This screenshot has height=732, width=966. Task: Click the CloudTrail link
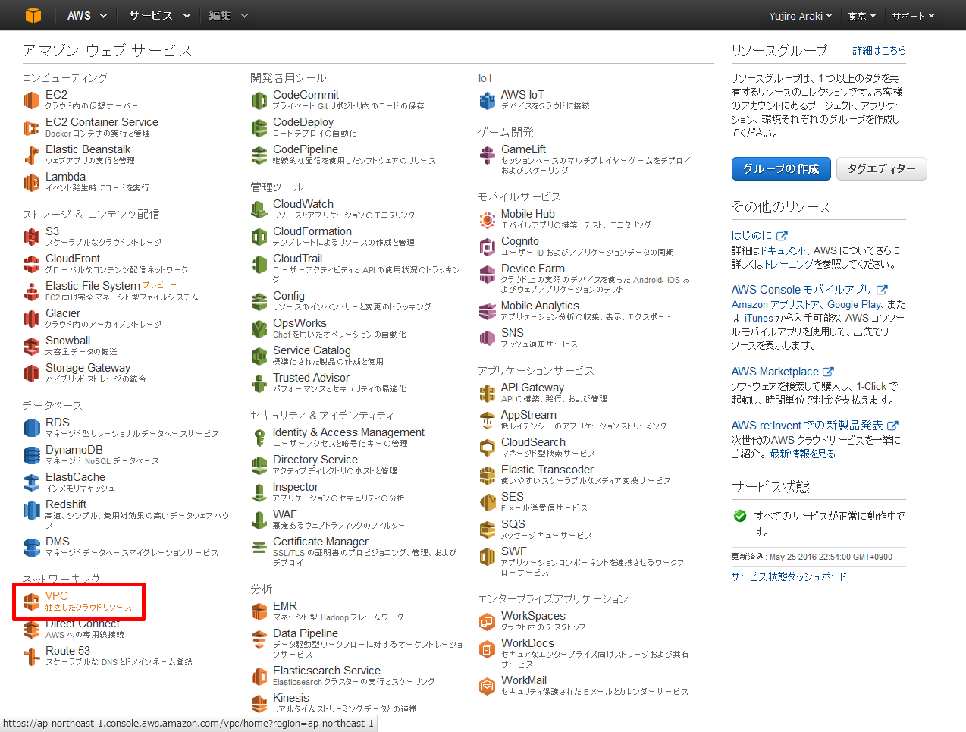(x=298, y=259)
